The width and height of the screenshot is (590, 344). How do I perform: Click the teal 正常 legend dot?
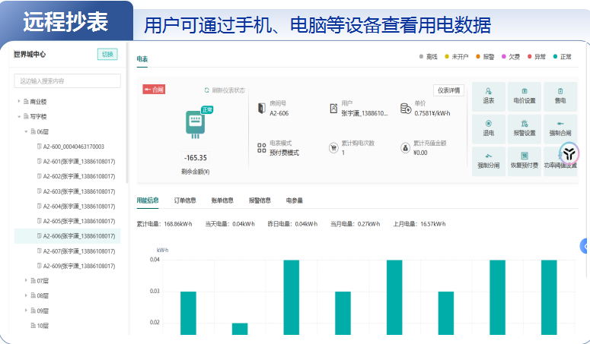(x=555, y=57)
